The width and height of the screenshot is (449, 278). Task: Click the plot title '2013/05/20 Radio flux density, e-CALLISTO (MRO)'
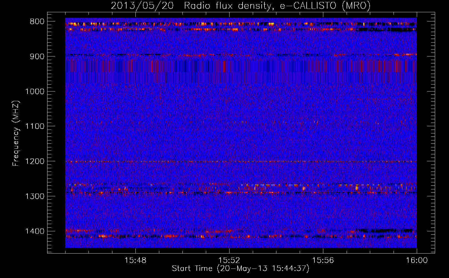241,6
